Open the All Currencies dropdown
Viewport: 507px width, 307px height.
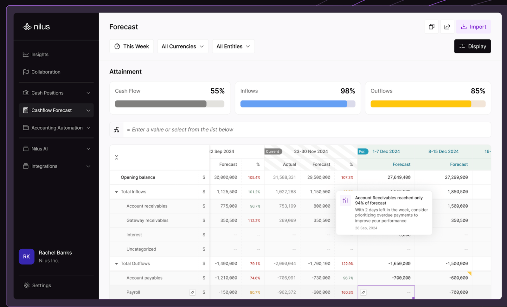(x=183, y=46)
